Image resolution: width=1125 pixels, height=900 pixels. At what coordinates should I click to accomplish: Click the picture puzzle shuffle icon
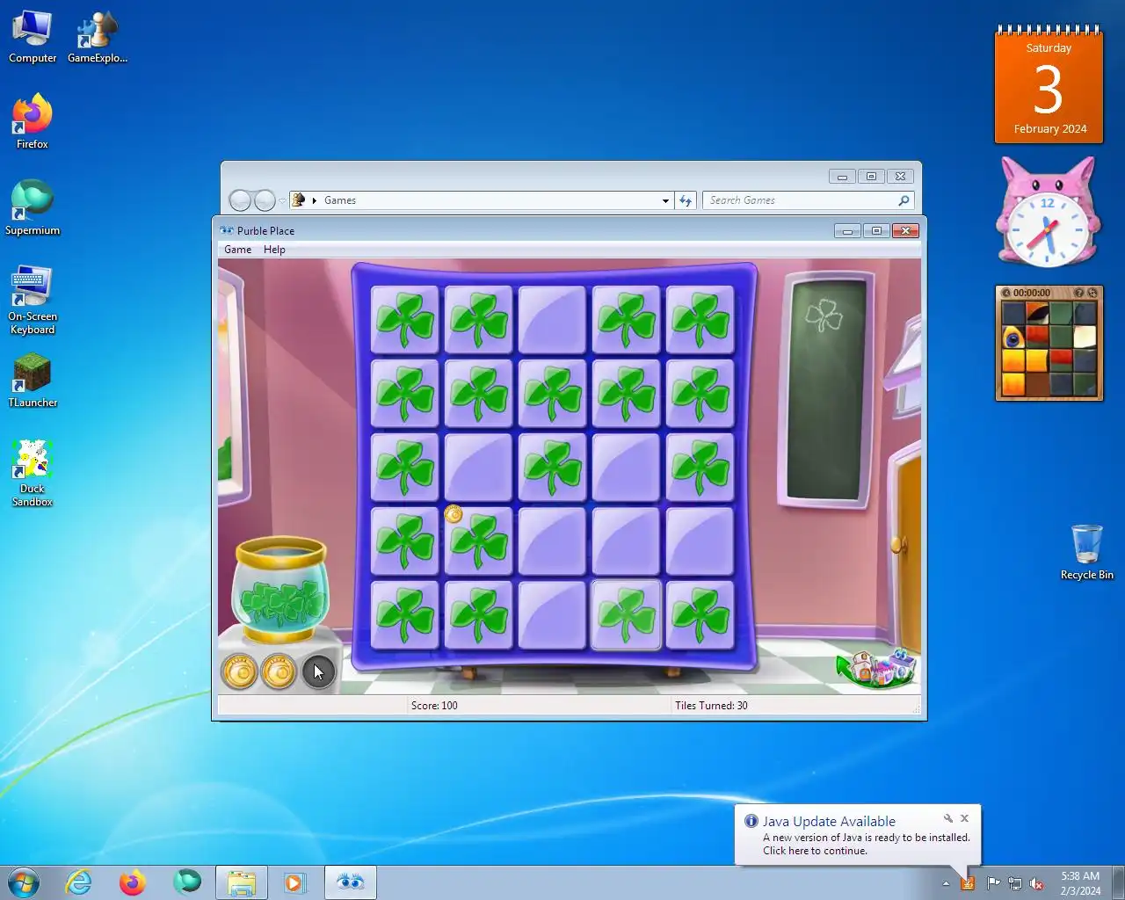(x=1092, y=293)
